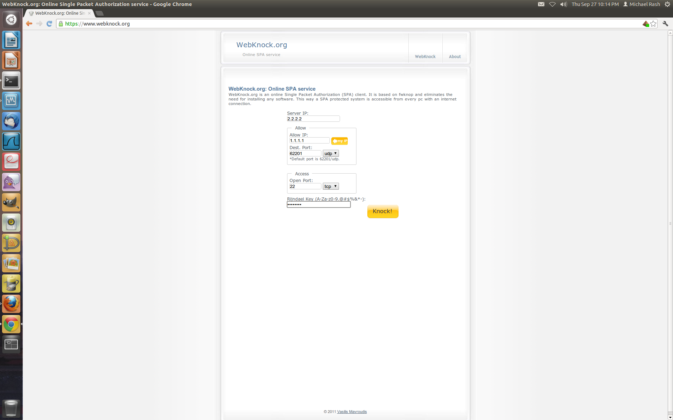Open Firefox from the launcher
Image resolution: width=673 pixels, height=420 pixels.
[x=11, y=304]
